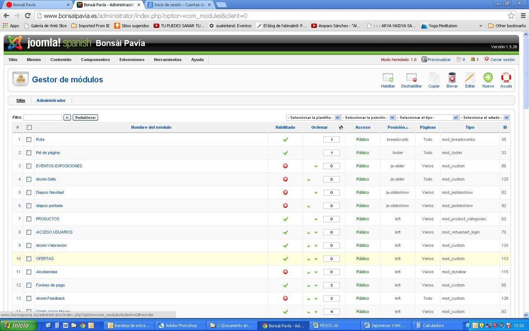Click the Ir filter button
This screenshot has height=331, width=529.
(67, 117)
